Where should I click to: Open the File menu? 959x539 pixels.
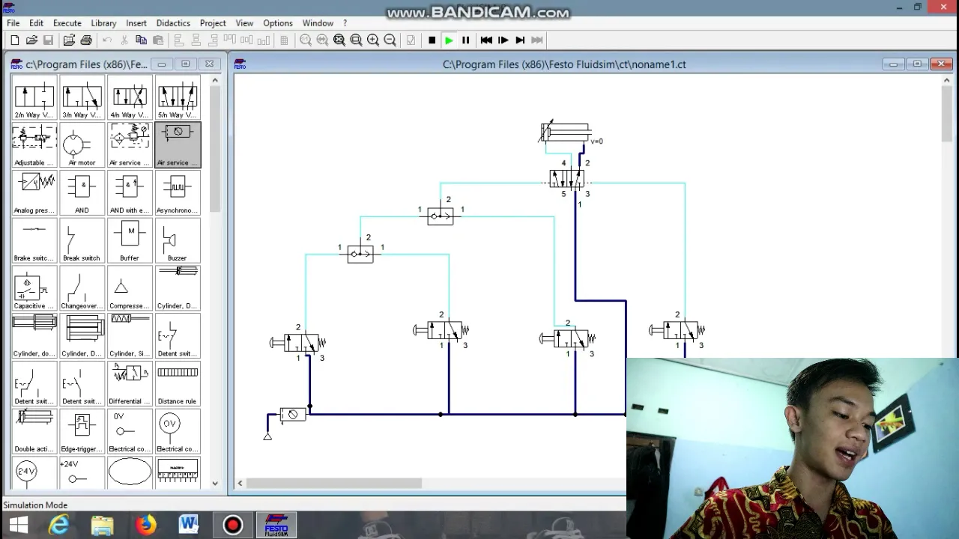coord(13,23)
